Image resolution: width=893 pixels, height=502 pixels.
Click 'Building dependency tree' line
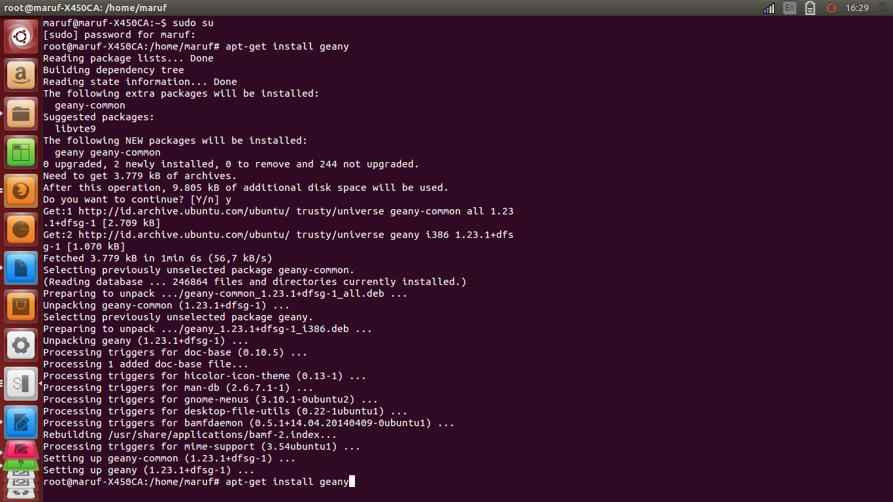(114, 70)
